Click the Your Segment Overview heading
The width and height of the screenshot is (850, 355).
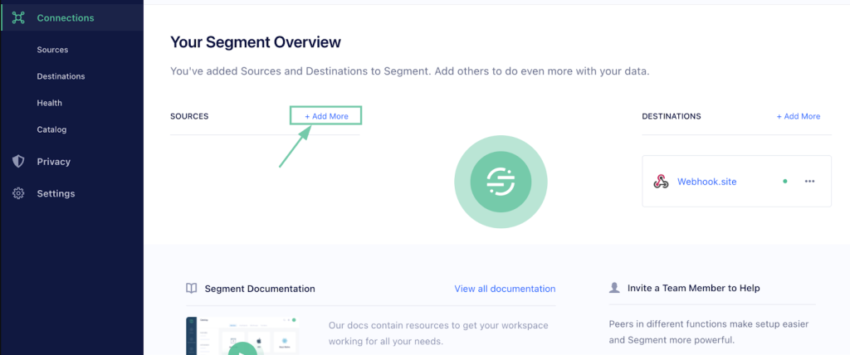click(256, 41)
